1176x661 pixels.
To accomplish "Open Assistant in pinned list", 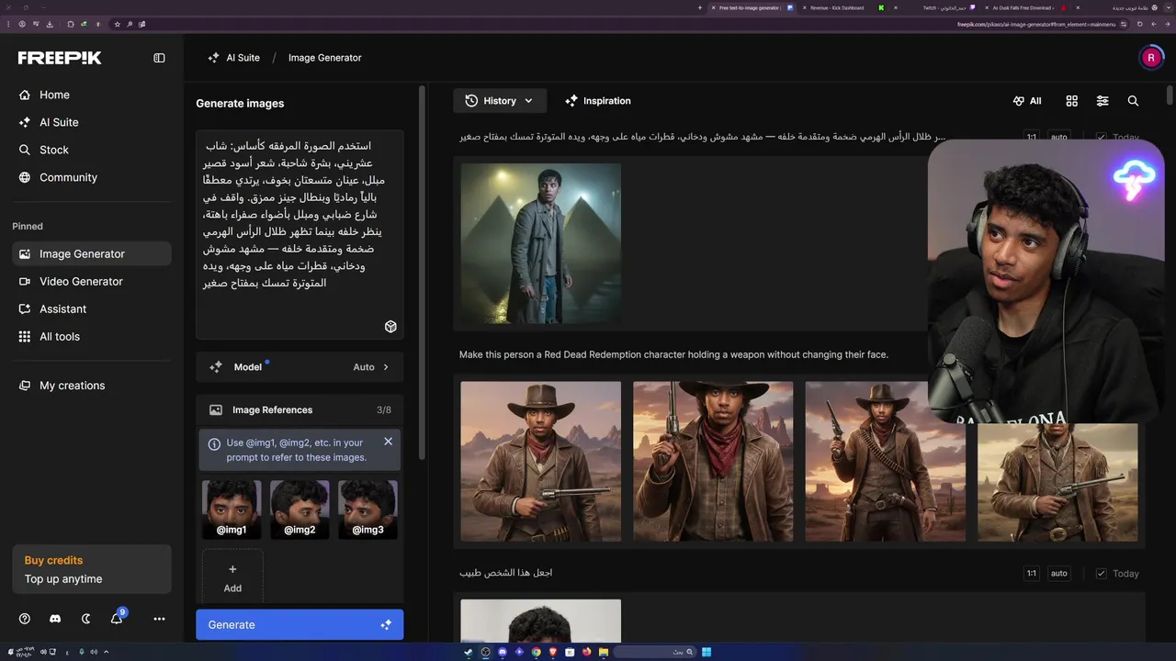I will coord(92,309).
